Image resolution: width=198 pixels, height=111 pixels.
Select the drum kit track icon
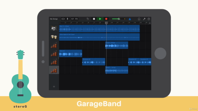54,28
